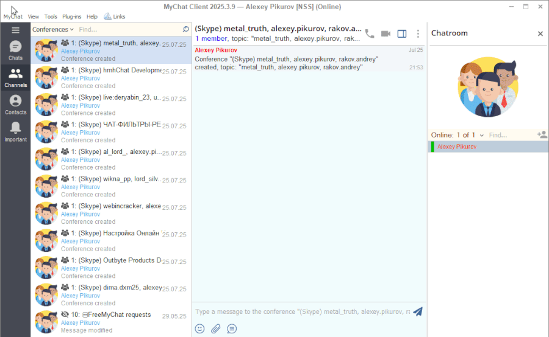Click sender name Alexey Pikurov in chat message
The height and width of the screenshot is (337, 549).
[x=216, y=50]
